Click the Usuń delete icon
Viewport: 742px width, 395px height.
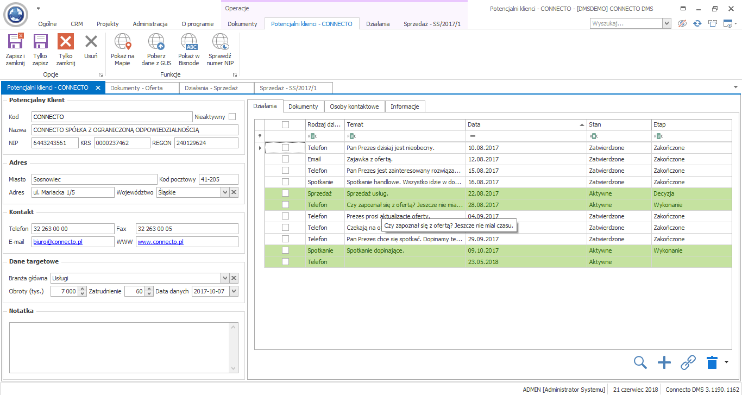click(91, 42)
